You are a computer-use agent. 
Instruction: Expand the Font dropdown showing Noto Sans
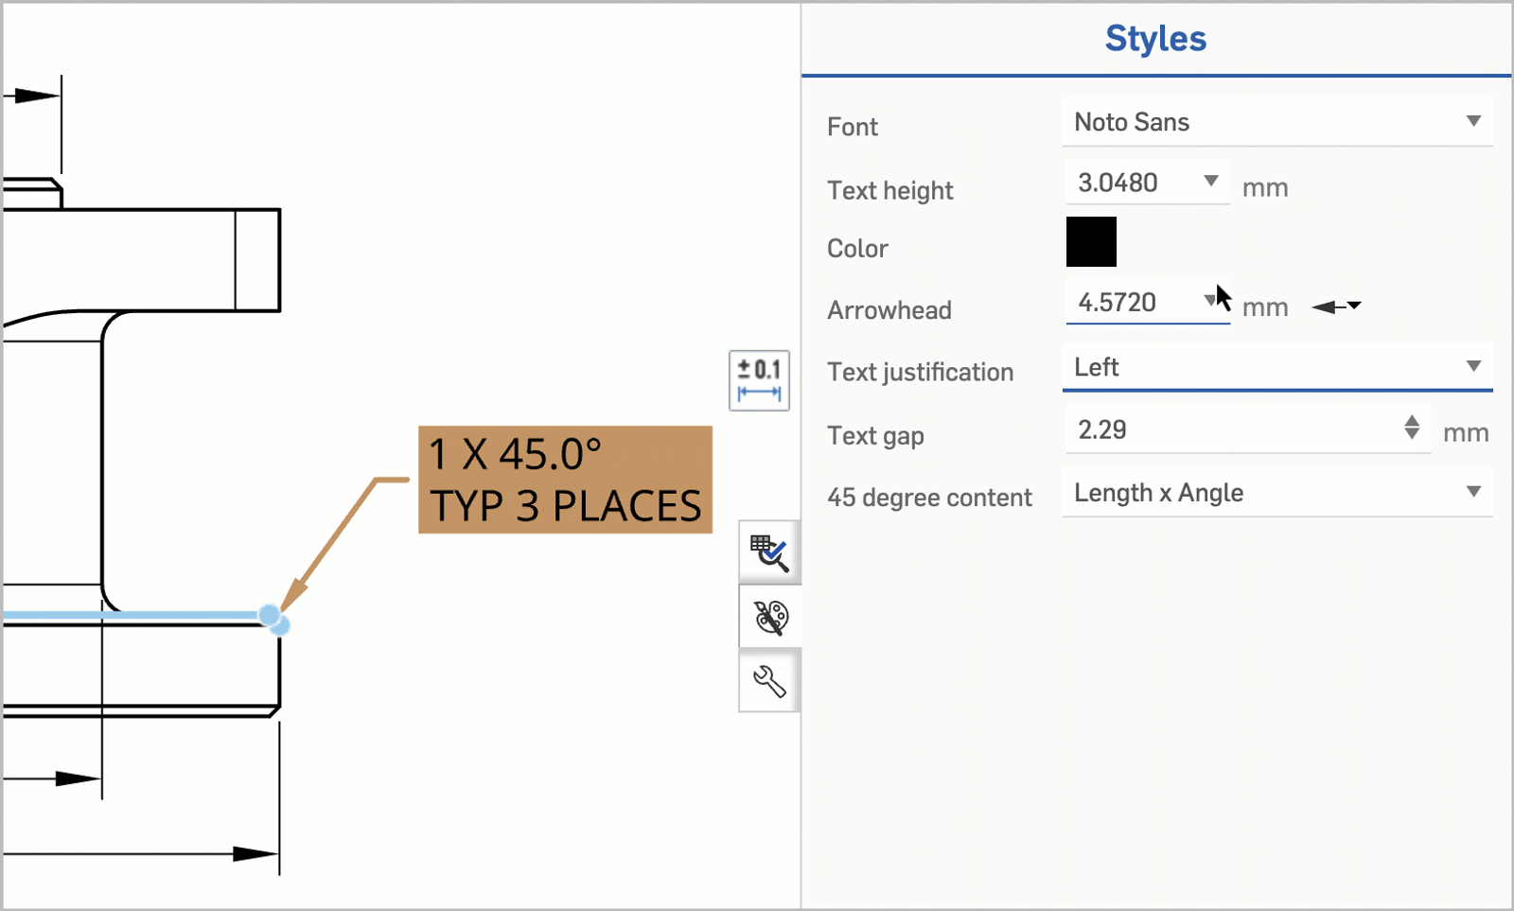[1472, 121]
